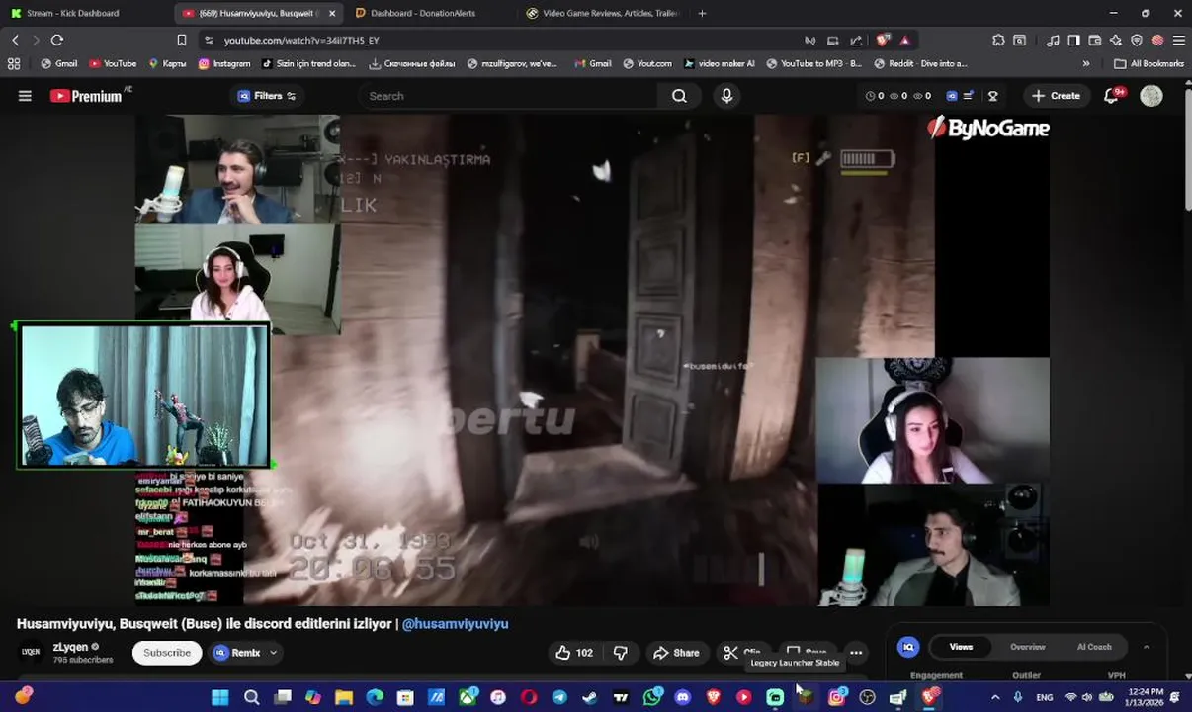Expand the dropdown arrow next to Remix
1192x712 pixels.
pos(274,653)
